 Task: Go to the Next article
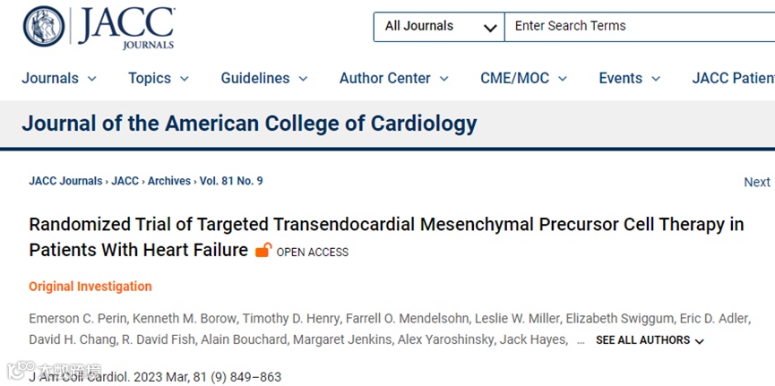pos(756,182)
